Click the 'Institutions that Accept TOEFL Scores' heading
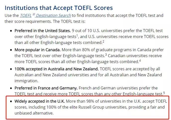This screenshot has width=171, height=120. click(x=59, y=8)
